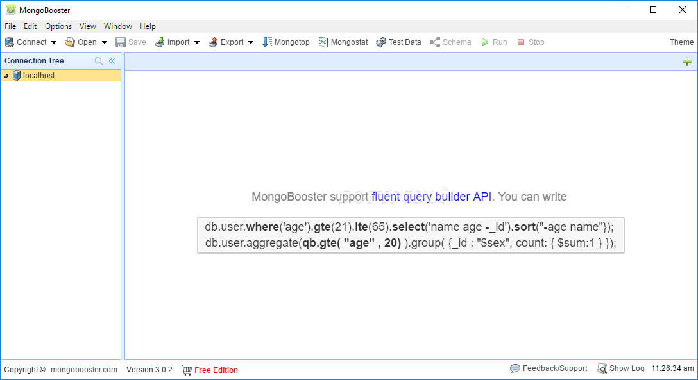
Task: Open the Edit menu
Action: (x=30, y=26)
